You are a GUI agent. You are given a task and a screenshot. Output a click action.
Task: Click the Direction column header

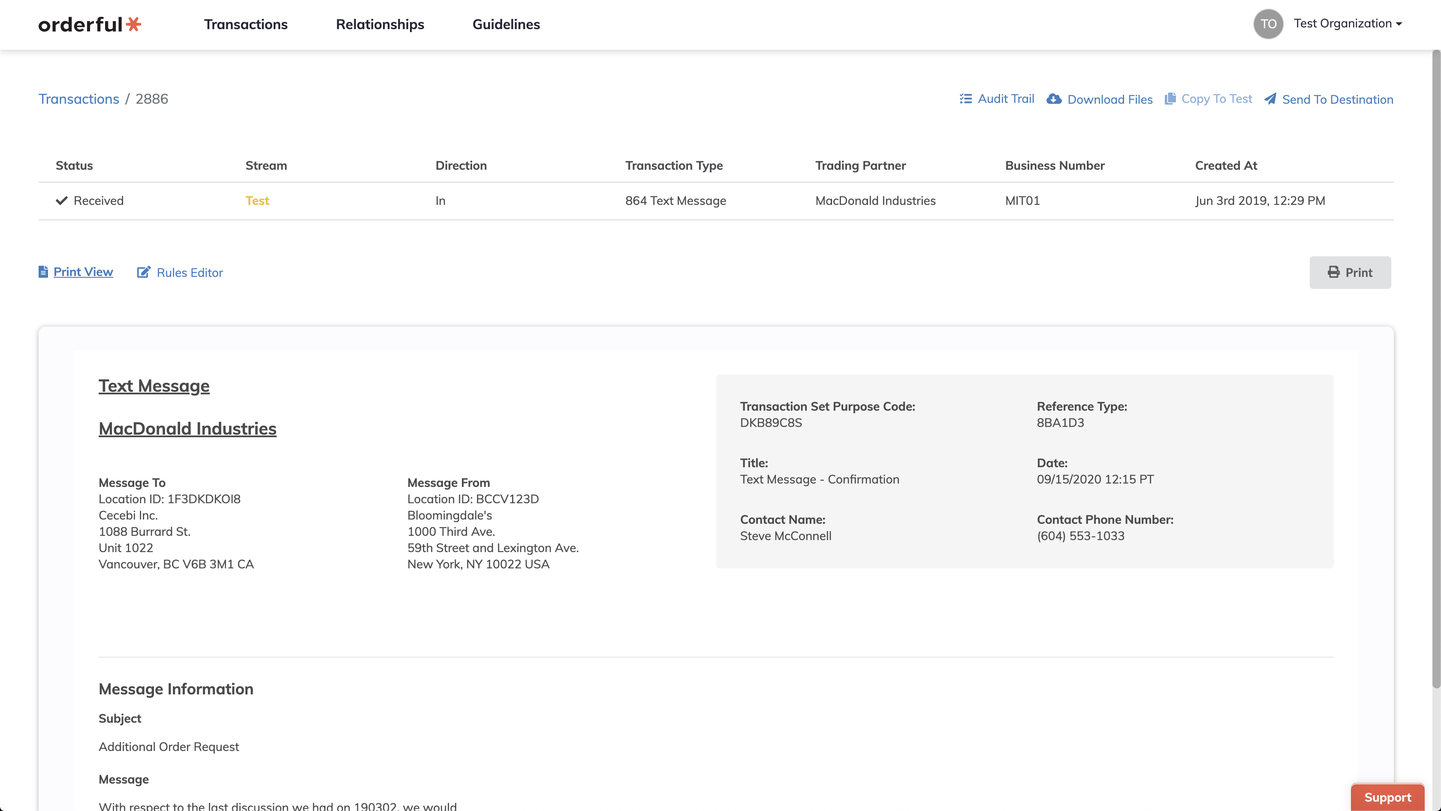[461, 165]
